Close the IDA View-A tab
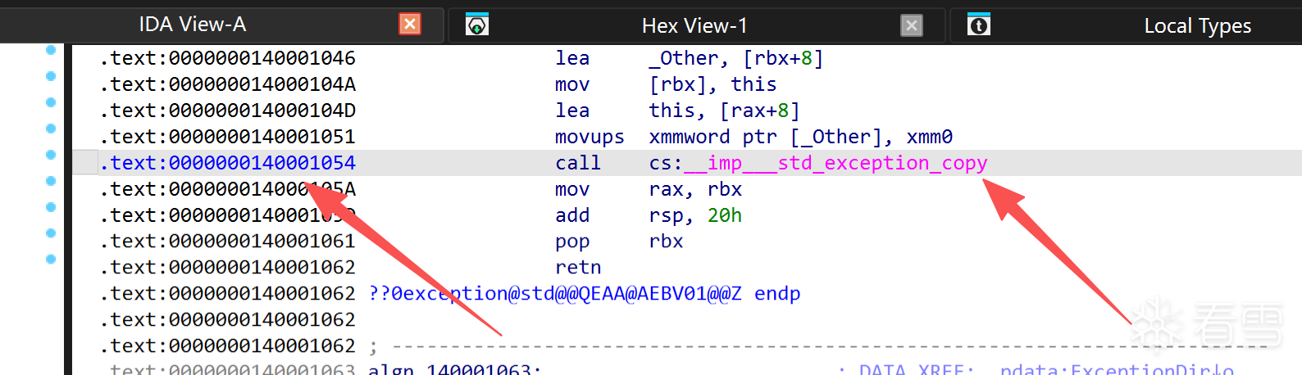 pos(410,24)
